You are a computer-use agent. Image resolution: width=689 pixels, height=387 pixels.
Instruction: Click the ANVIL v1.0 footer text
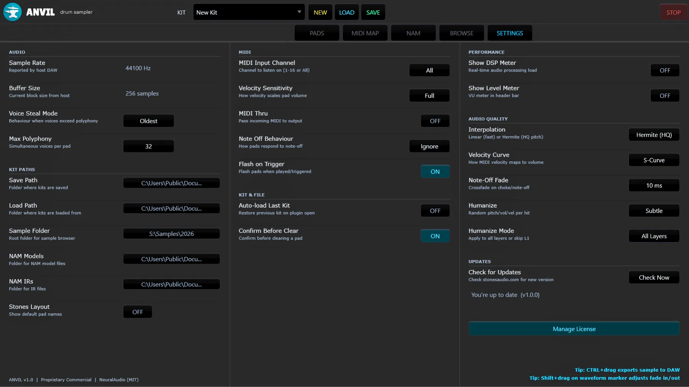click(21, 380)
